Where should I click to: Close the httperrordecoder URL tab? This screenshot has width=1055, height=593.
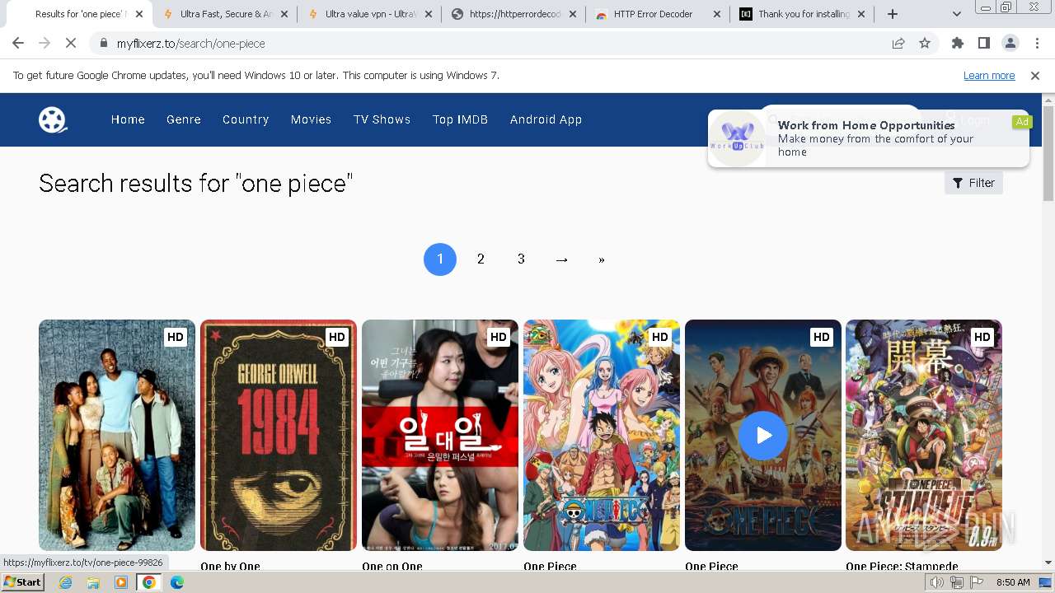(x=573, y=14)
